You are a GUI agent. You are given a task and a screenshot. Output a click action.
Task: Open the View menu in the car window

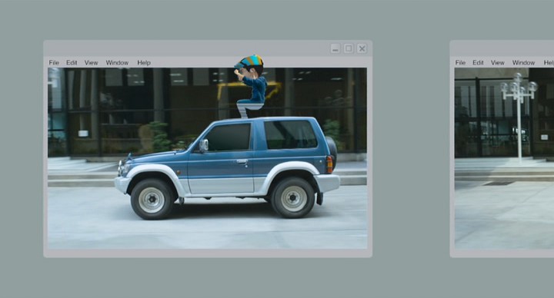(91, 62)
